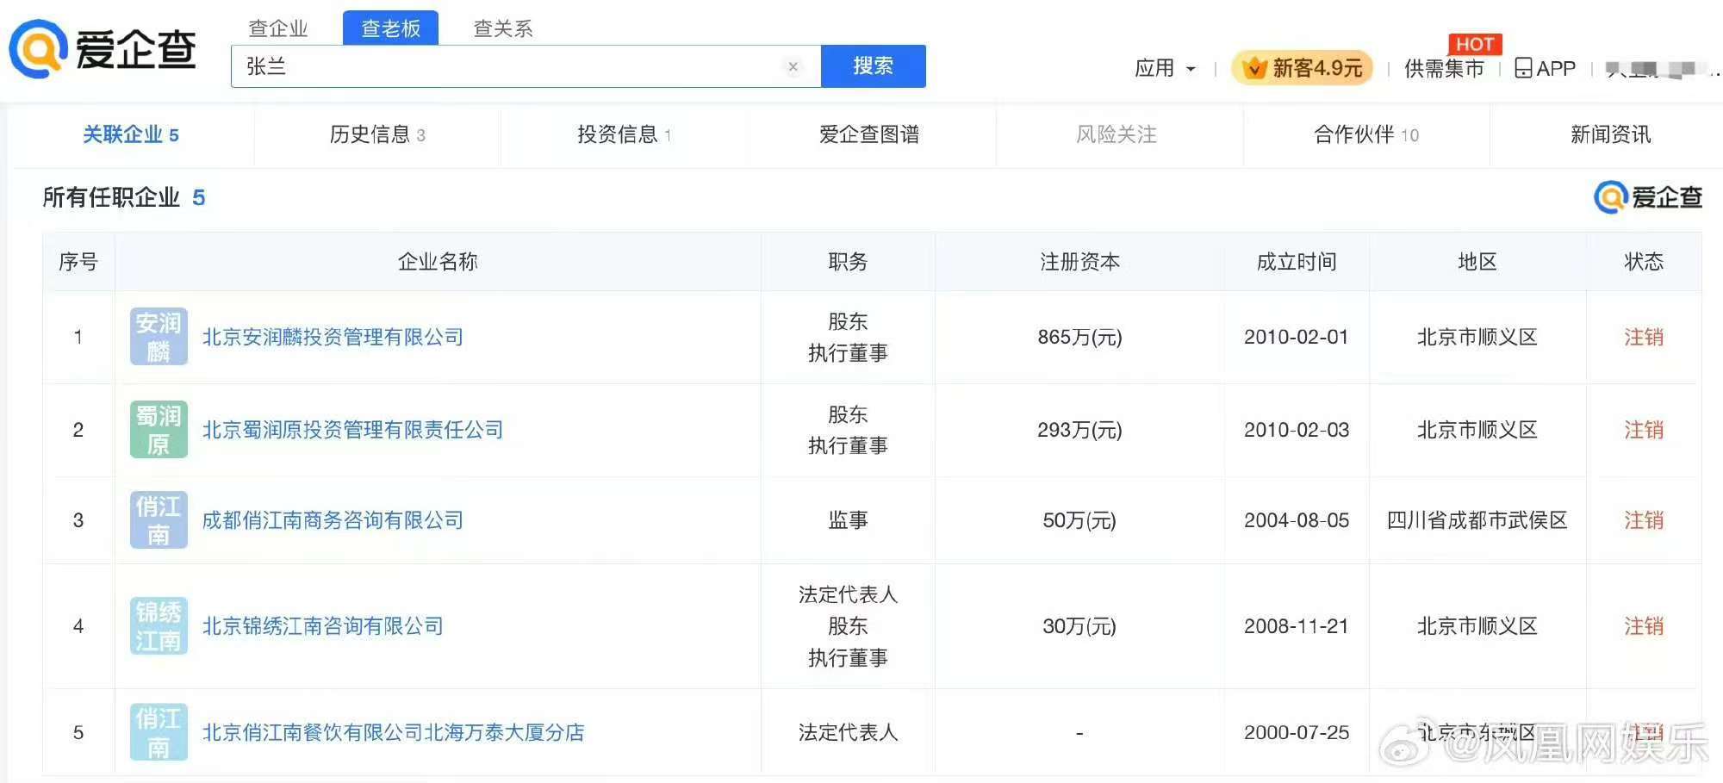Viewport: 1723px width, 783px height.
Task: Click the 2004-08-05 date cell
Action: click(1297, 520)
